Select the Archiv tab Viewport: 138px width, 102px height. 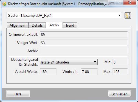click(x=54, y=25)
